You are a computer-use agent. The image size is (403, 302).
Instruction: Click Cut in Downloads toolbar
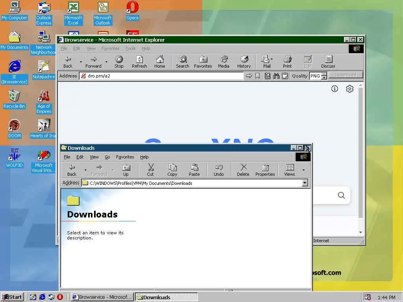point(150,170)
